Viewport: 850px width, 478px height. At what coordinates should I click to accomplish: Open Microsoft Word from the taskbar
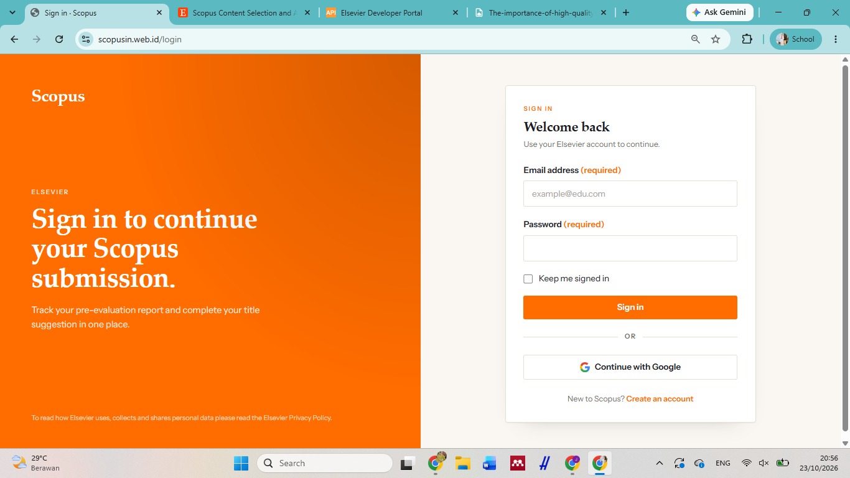point(490,463)
